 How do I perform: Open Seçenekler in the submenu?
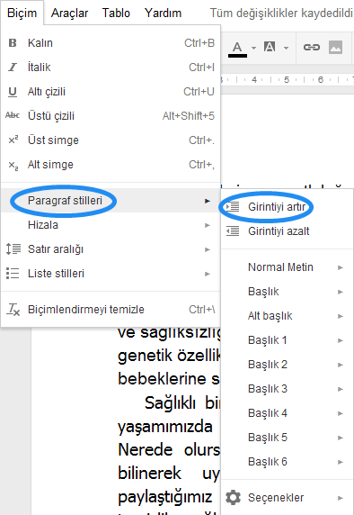288,498
